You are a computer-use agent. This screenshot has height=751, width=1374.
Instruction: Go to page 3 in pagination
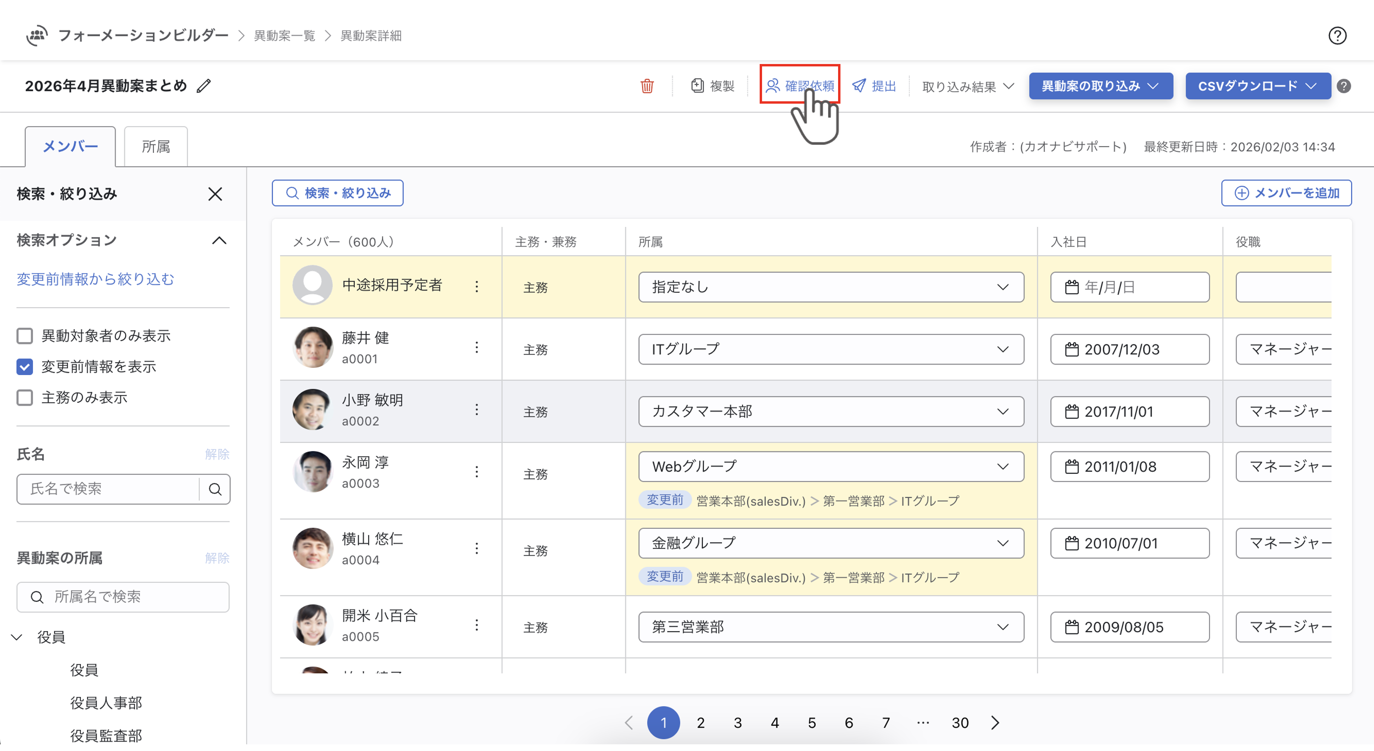coord(737,723)
